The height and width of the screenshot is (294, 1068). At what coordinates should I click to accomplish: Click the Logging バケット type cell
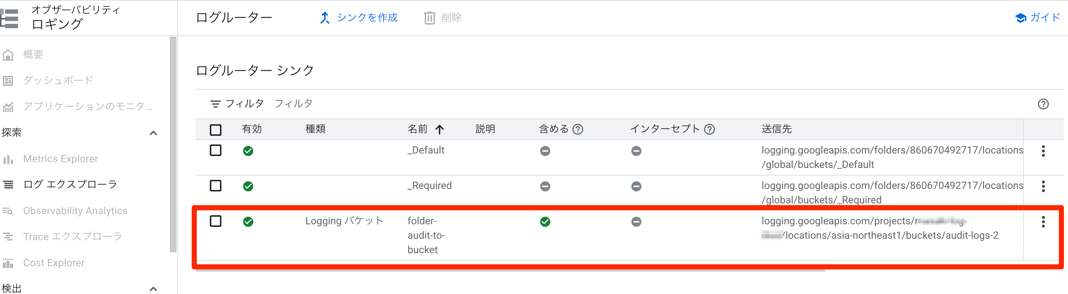pos(344,221)
